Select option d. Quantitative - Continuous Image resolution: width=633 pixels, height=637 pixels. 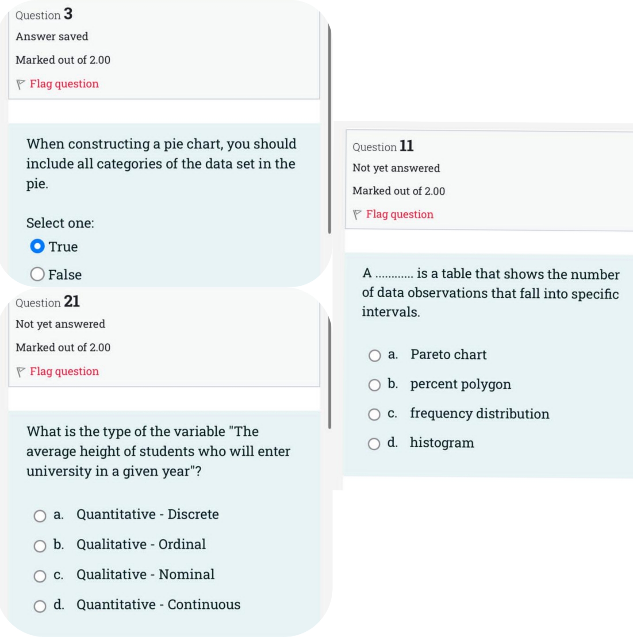point(40,605)
